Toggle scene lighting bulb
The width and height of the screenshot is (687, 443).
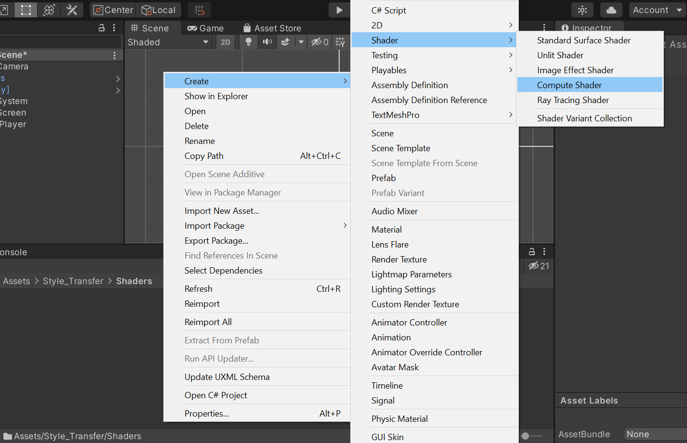coord(249,42)
